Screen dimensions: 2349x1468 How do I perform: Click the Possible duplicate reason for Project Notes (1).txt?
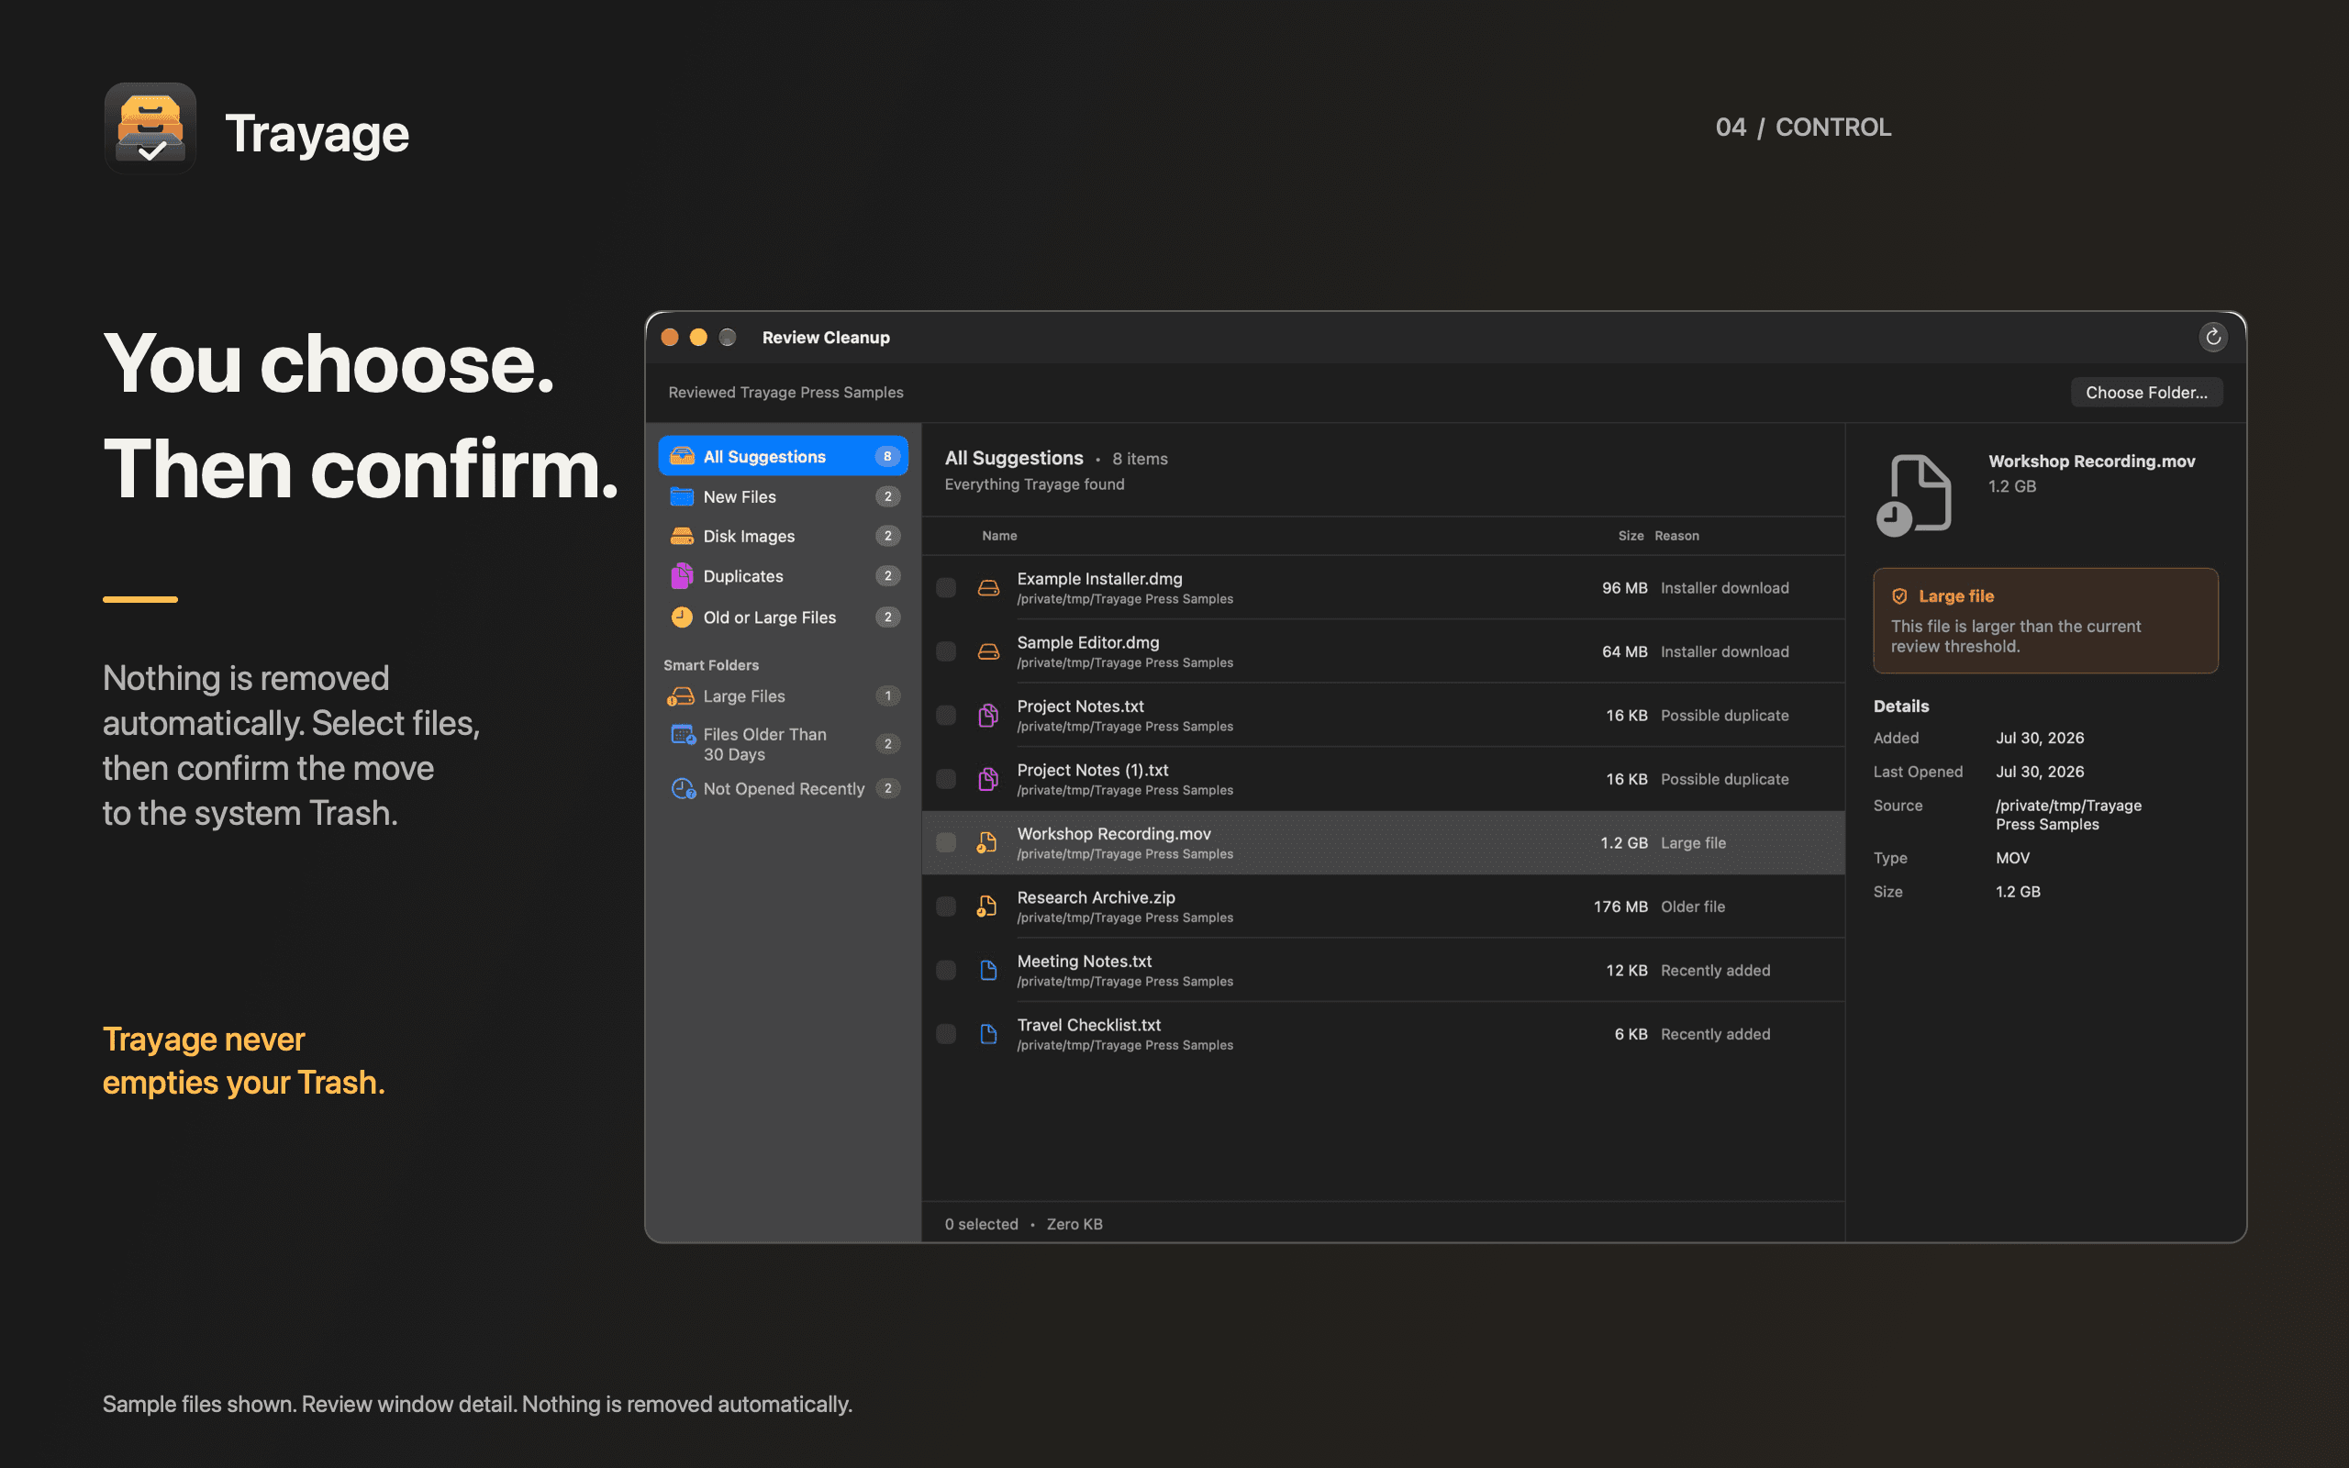1724,779
